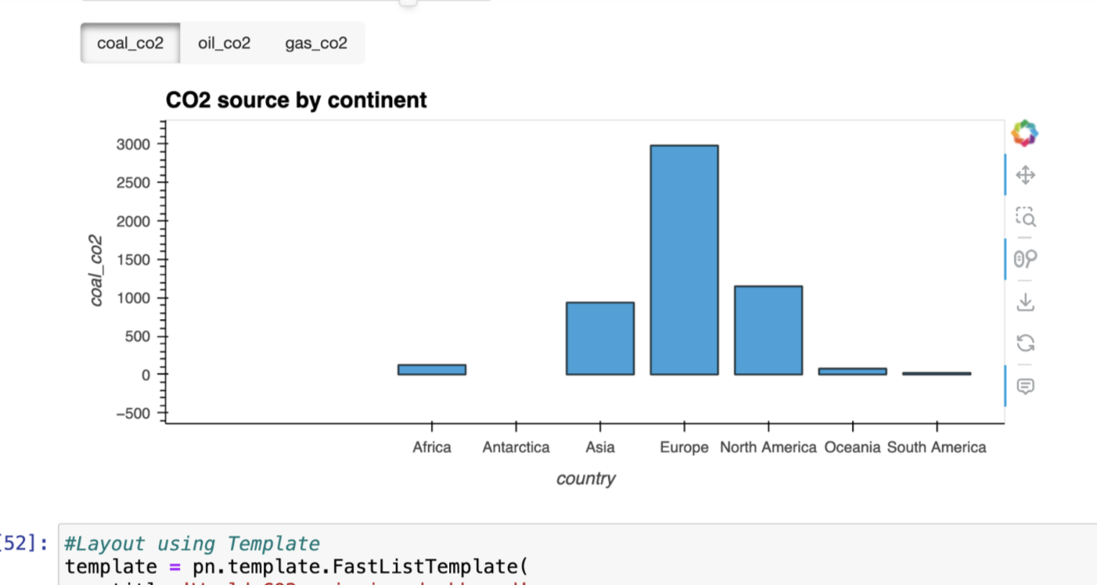Click the South America bar

coord(937,374)
